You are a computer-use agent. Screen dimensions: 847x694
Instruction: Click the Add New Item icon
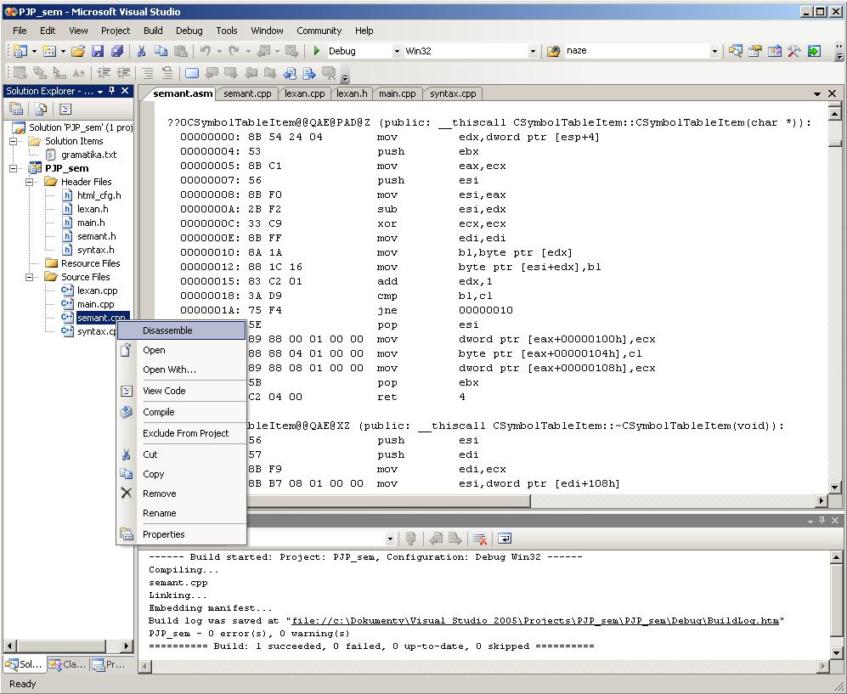tap(49, 51)
